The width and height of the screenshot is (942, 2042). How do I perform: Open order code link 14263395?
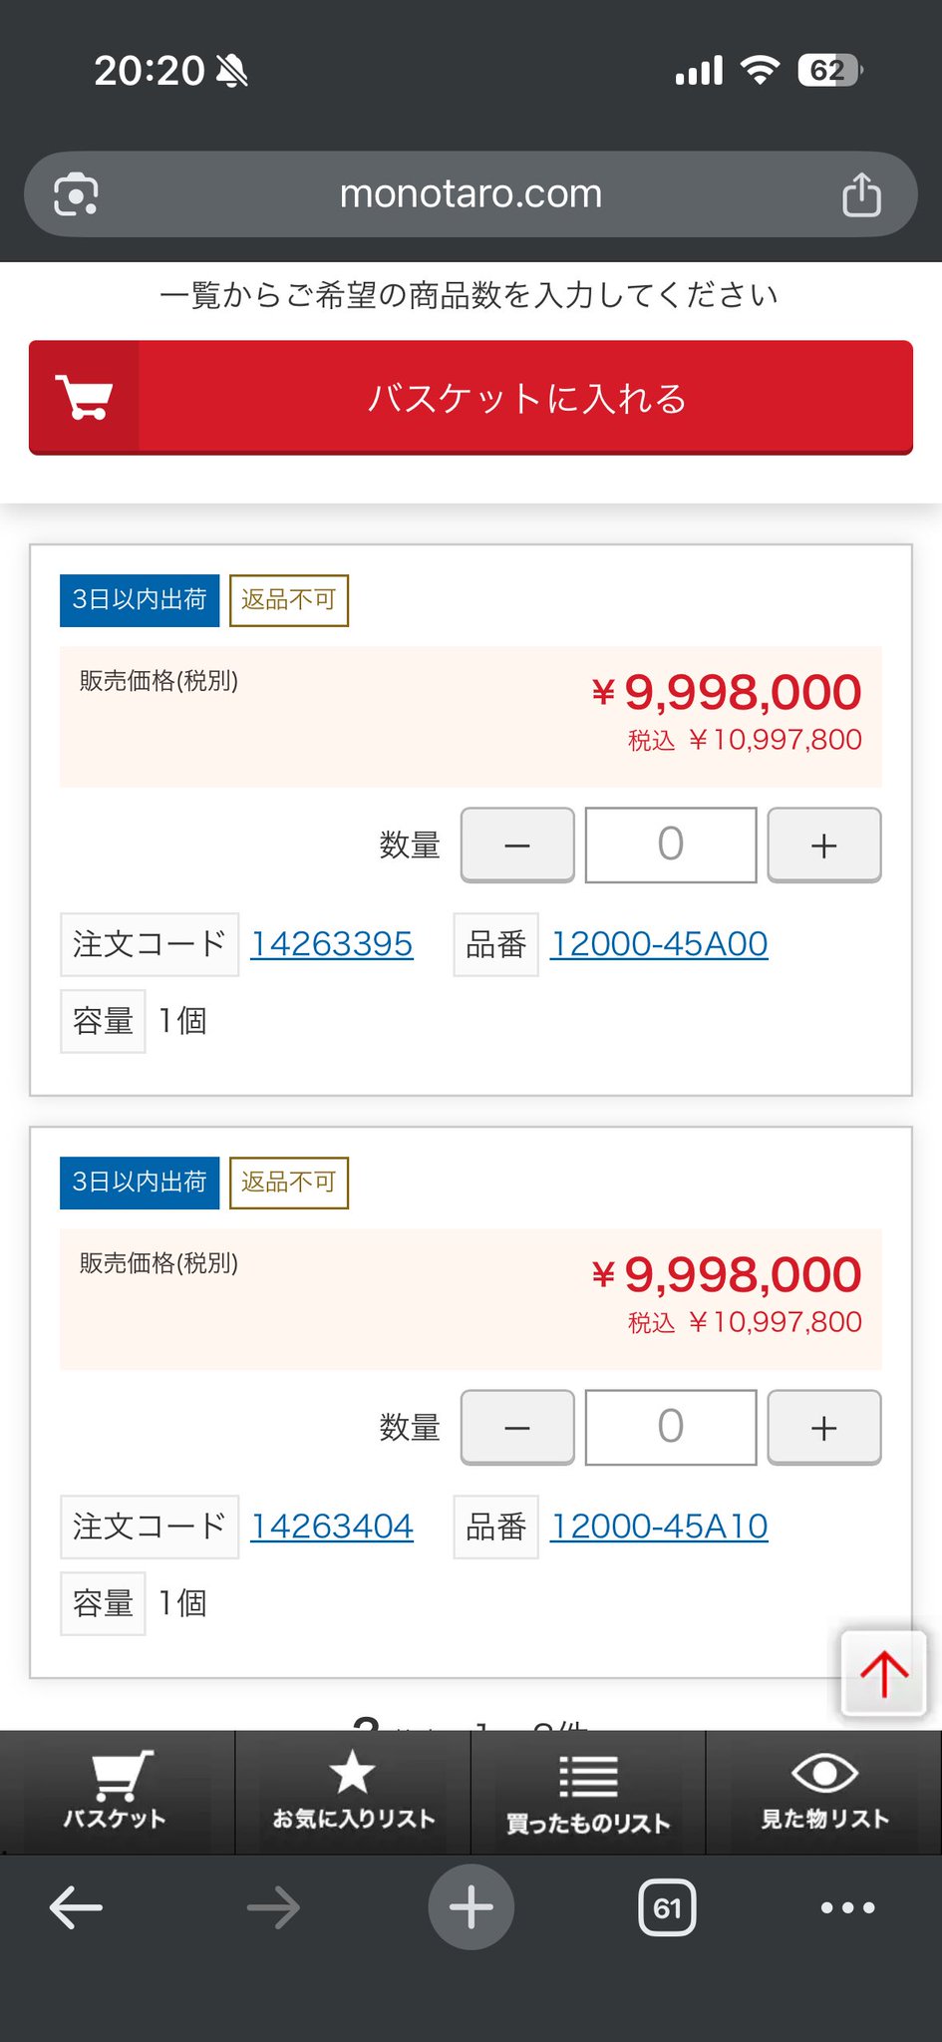pos(331,944)
